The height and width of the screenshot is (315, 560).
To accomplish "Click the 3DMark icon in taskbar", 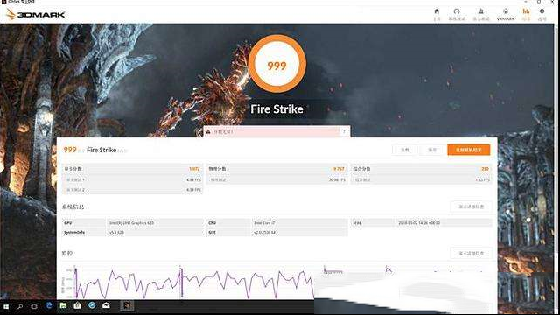I will [x=127, y=305].
